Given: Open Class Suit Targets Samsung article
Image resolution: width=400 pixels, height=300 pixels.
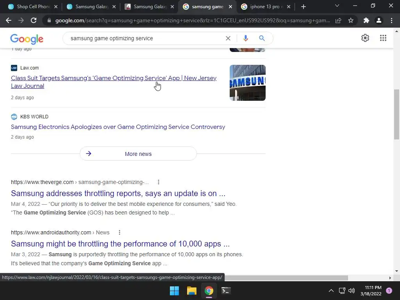Looking at the screenshot, I should (114, 82).
